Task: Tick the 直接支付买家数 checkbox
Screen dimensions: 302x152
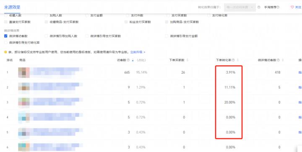Action: (x=5, y=22)
